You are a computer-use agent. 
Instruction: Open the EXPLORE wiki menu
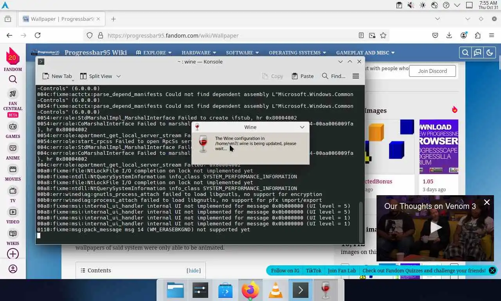click(154, 53)
